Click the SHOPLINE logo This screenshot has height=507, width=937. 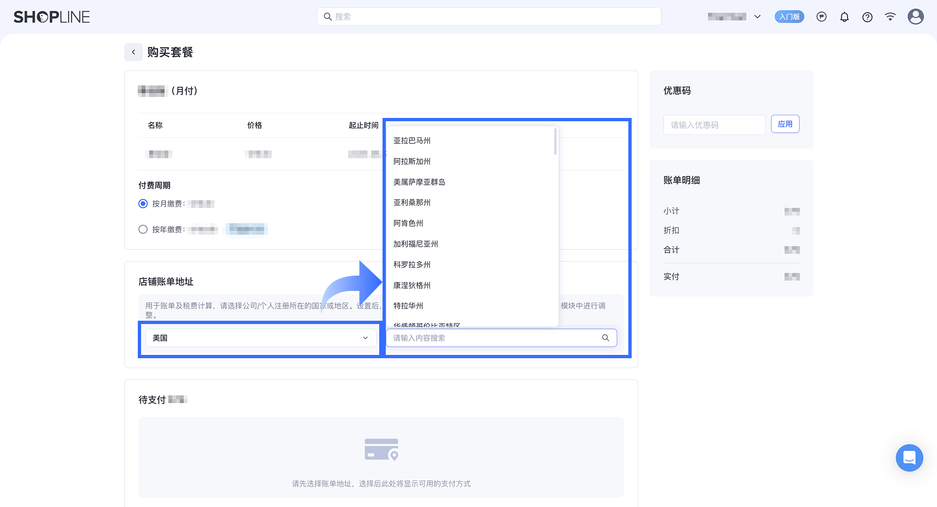(x=52, y=17)
